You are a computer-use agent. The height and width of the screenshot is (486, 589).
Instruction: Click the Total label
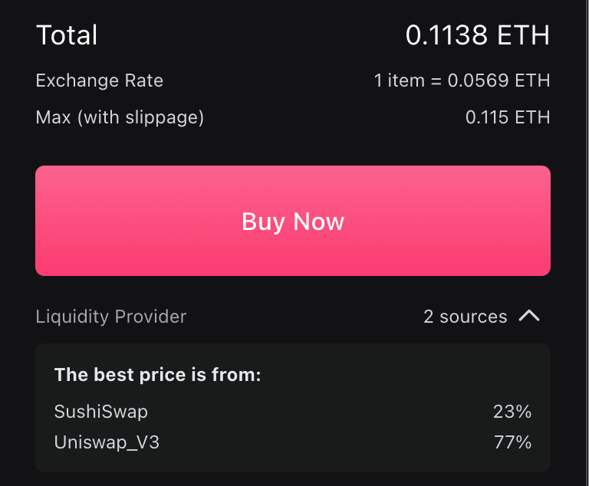coord(67,35)
